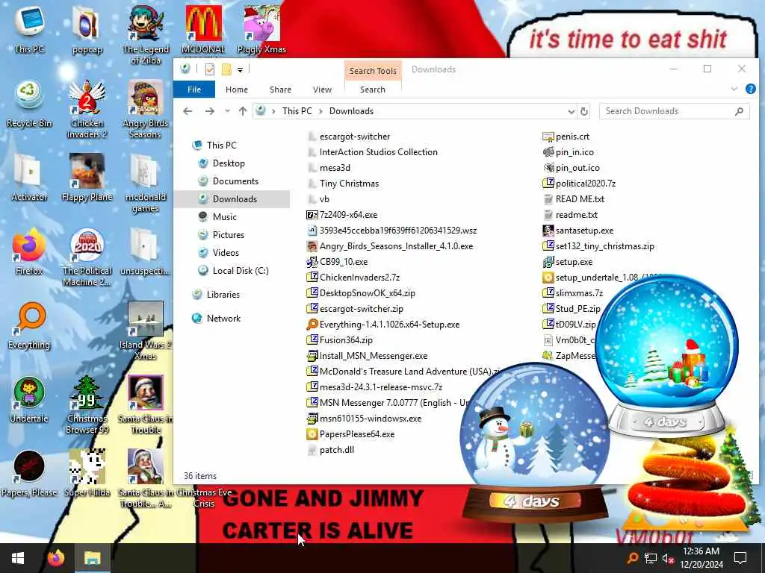This screenshot has height=573, width=765.
Task: Open the notification center icon
Action: click(x=740, y=558)
